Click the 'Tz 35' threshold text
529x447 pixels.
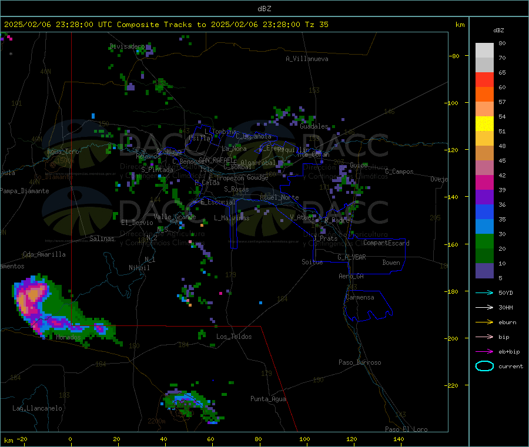click(316, 25)
